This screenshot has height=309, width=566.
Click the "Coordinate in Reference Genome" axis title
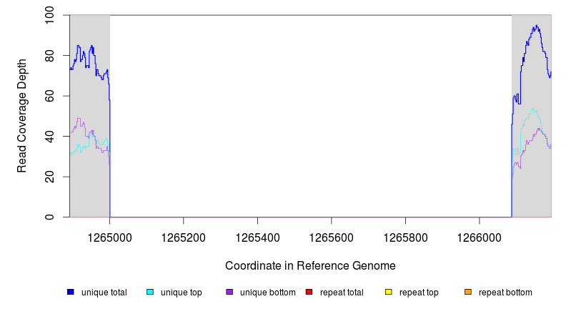(310, 265)
